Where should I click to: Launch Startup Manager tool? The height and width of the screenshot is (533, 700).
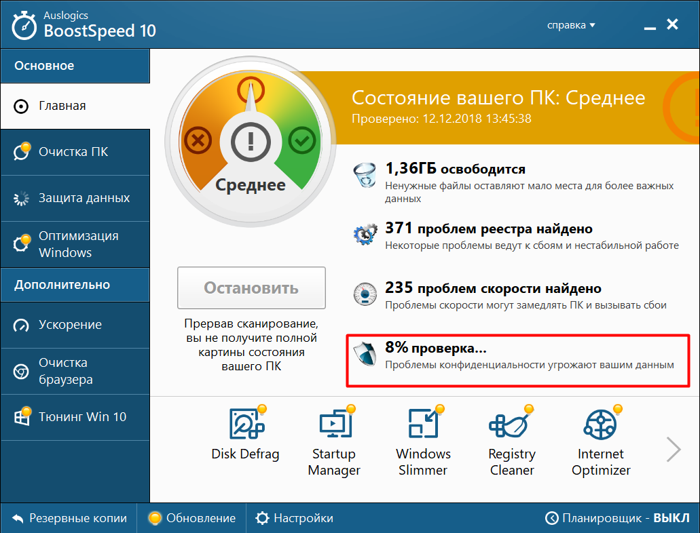[334, 441]
